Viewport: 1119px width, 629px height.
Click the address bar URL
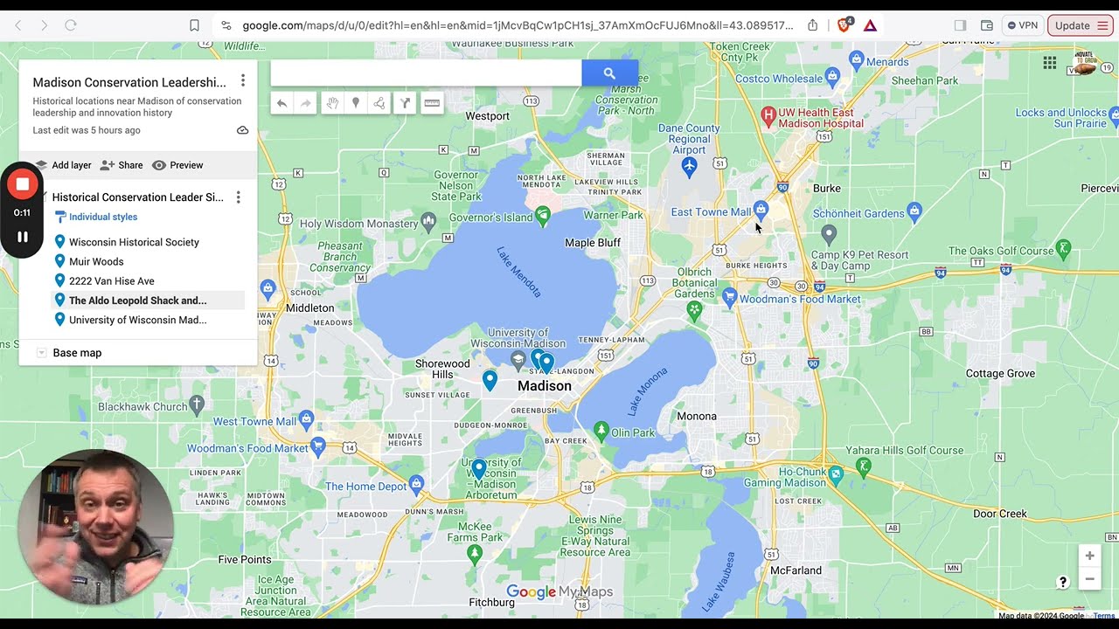click(x=518, y=25)
